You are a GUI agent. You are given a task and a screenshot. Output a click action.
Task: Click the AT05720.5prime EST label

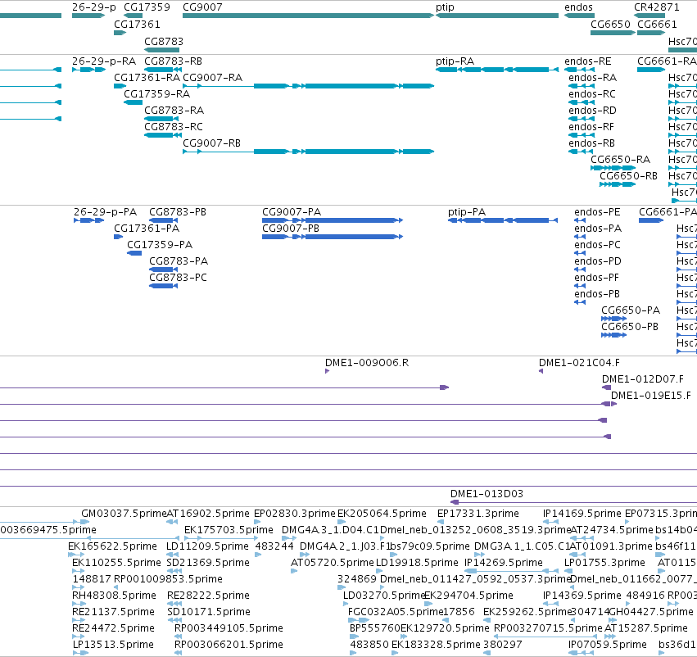(332, 563)
